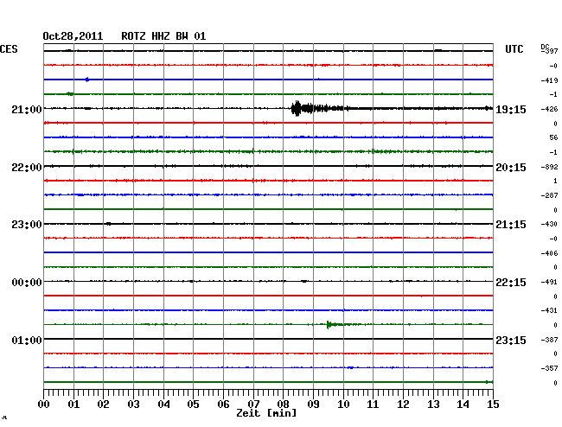Viewport: 562px width, 427px height.
Task: Click the 14 minute label on the time axis
Action: click(463, 405)
